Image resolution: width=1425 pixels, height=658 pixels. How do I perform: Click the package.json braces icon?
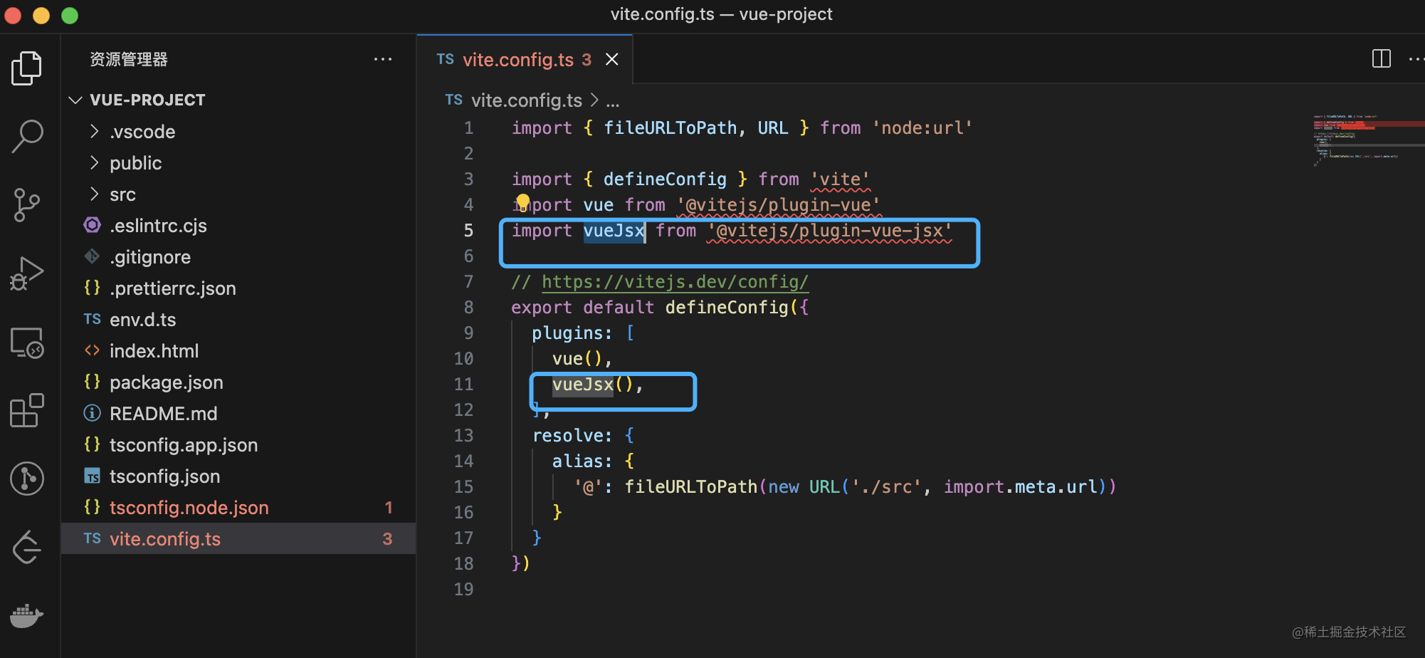[93, 382]
